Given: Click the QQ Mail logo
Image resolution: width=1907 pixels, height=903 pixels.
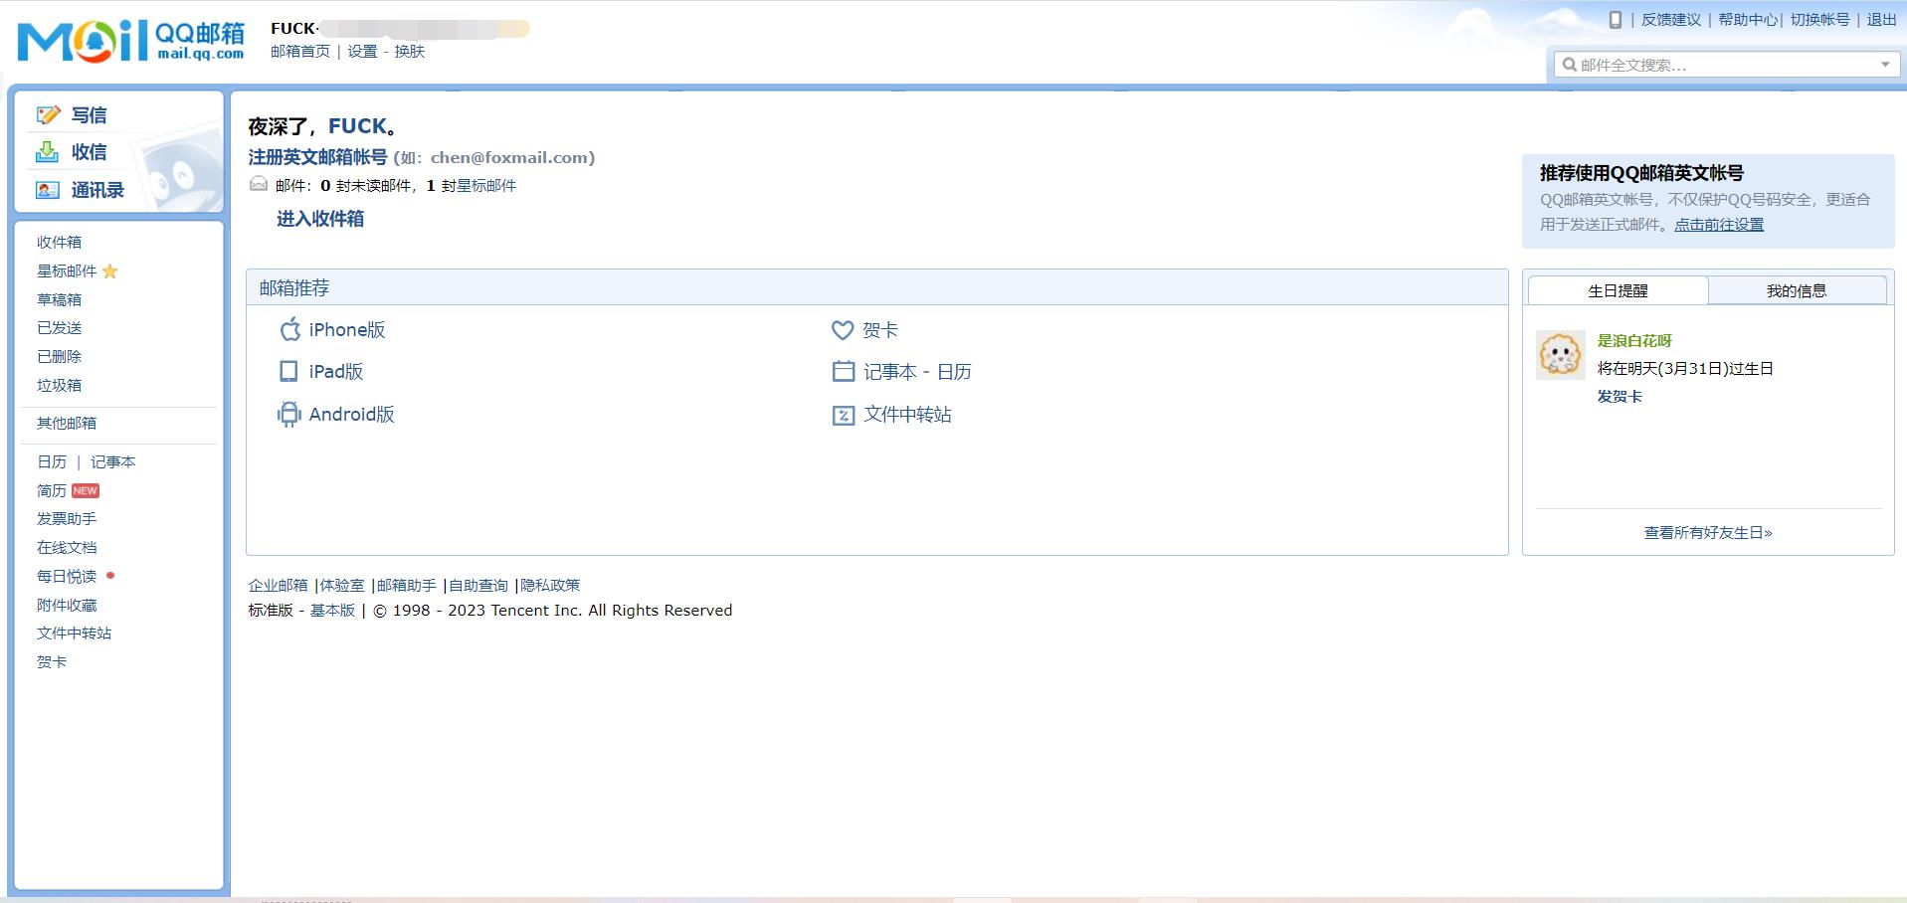Looking at the screenshot, I should click(130, 41).
